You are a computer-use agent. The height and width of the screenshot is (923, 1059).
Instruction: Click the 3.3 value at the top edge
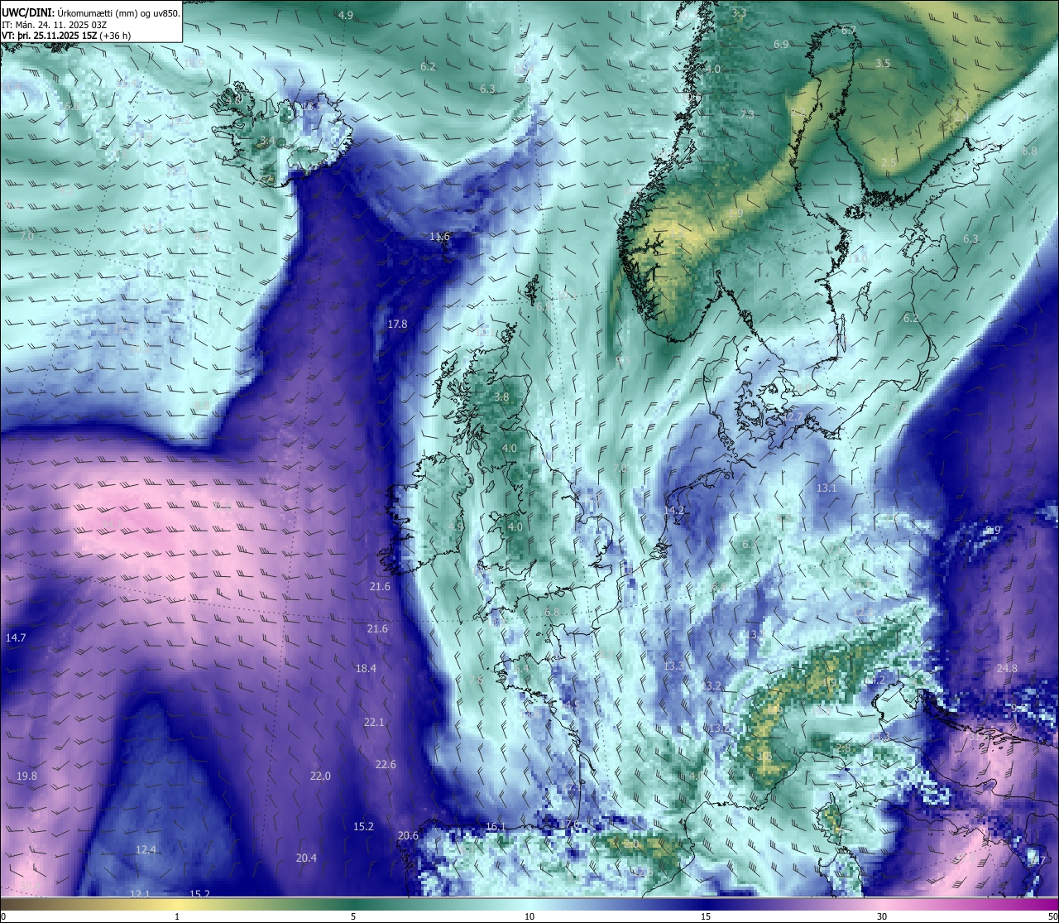tap(739, 12)
